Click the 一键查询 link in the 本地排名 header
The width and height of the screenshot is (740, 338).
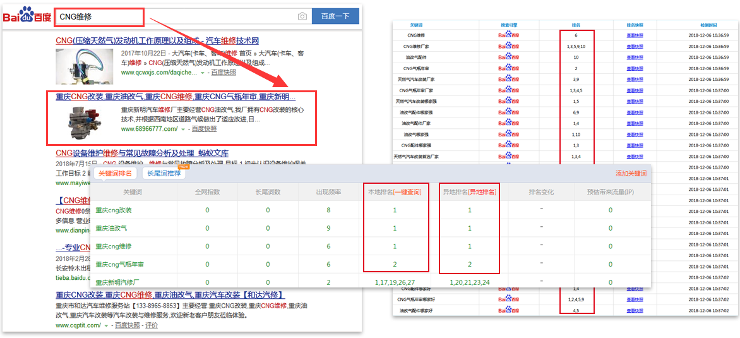click(x=407, y=192)
